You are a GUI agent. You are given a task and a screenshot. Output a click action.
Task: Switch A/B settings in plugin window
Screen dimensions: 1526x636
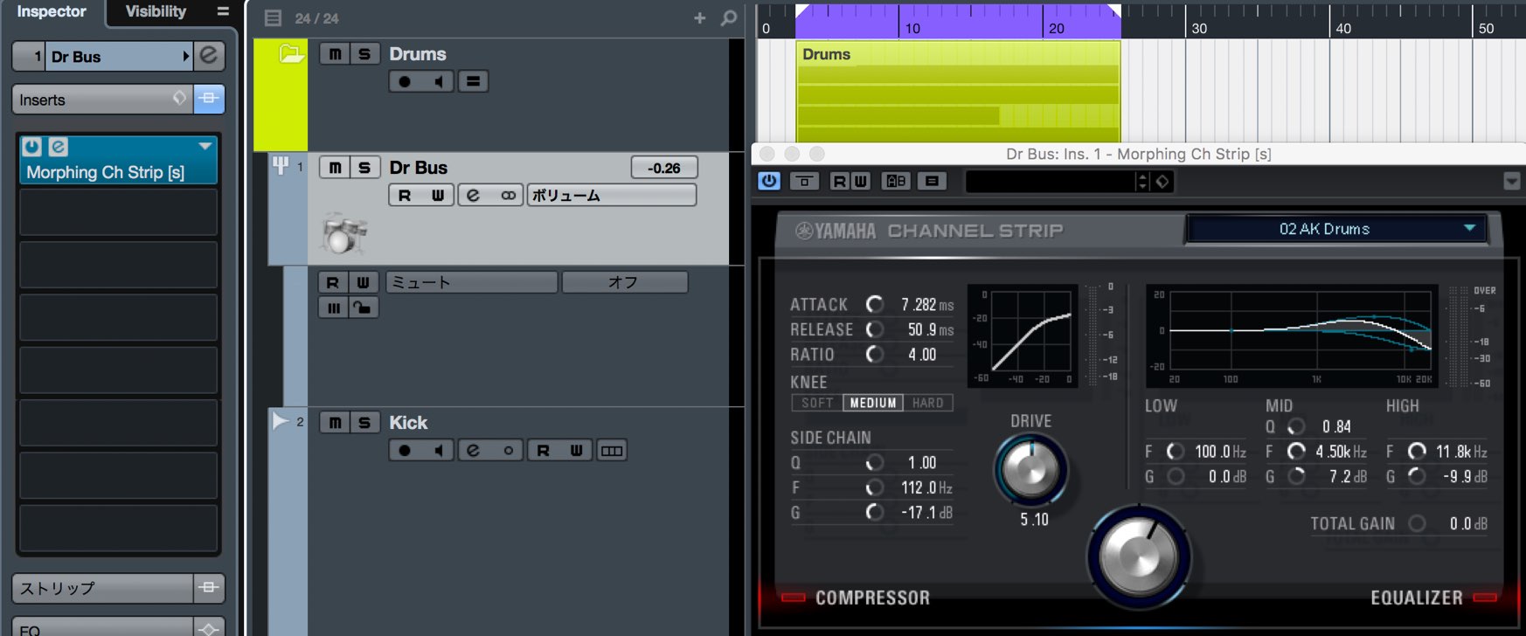tap(896, 181)
